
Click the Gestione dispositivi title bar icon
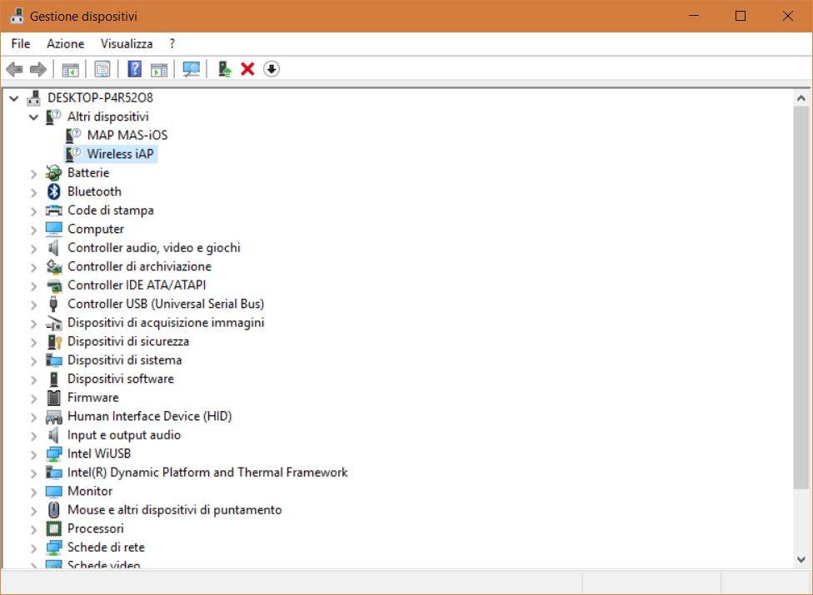tap(17, 16)
